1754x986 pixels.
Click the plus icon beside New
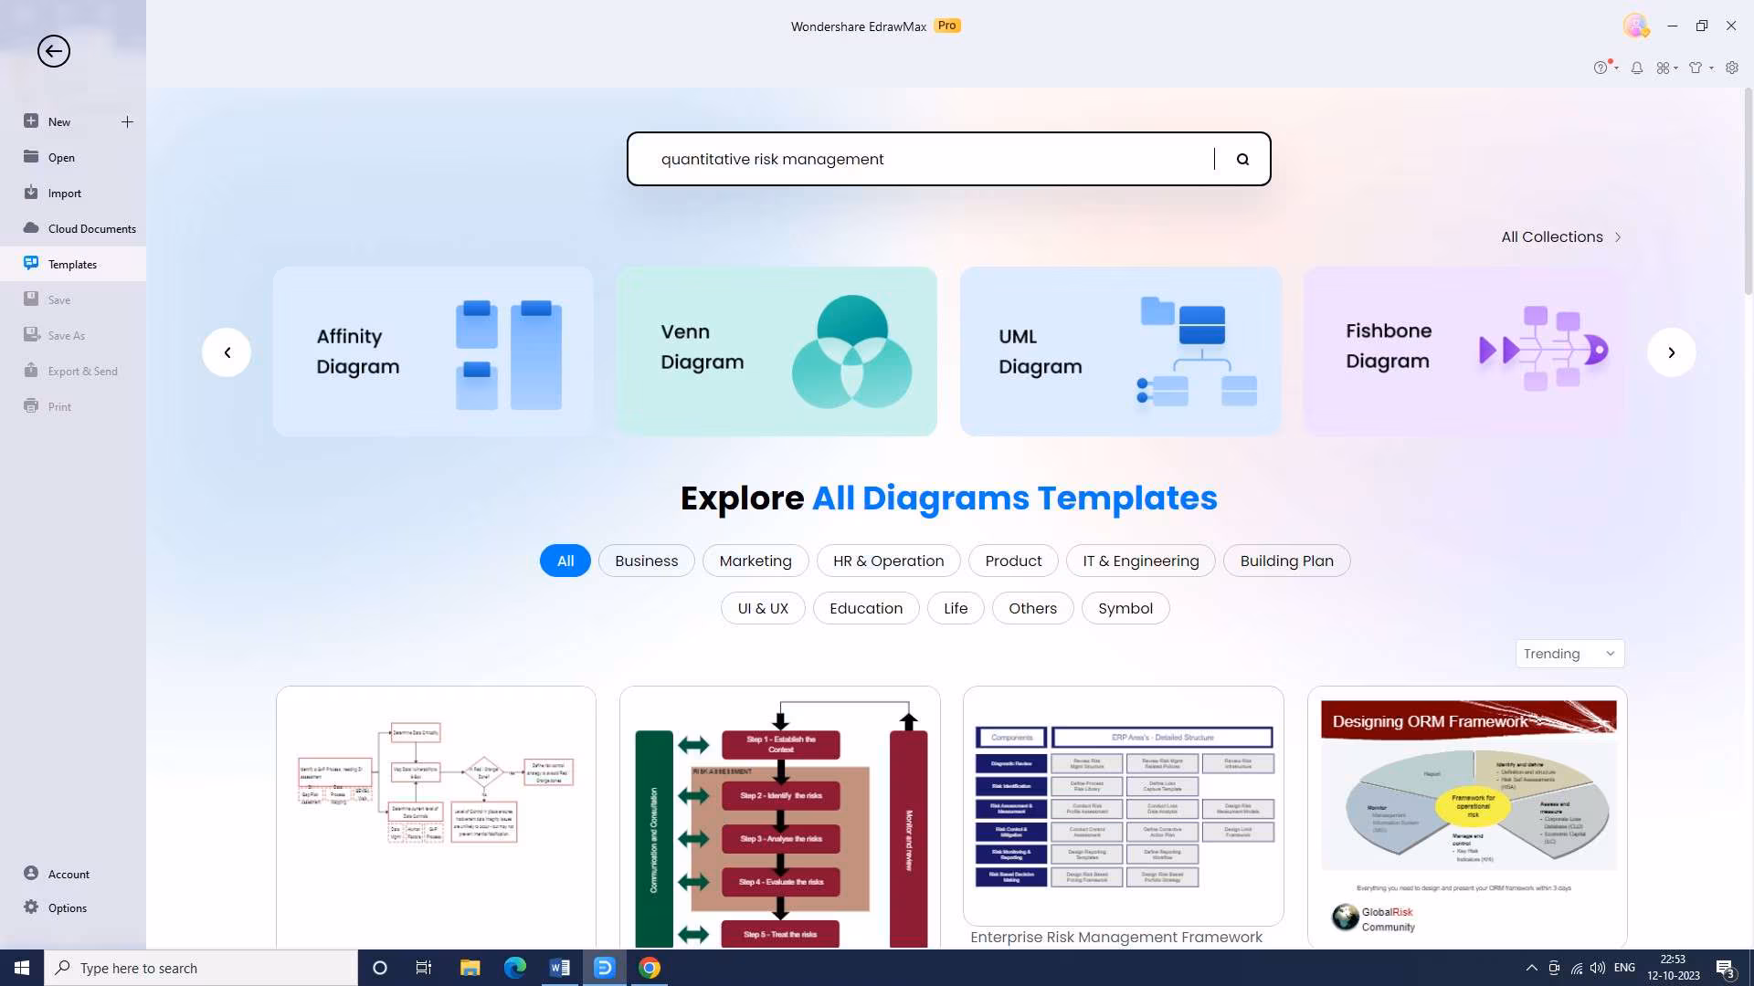(x=127, y=122)
